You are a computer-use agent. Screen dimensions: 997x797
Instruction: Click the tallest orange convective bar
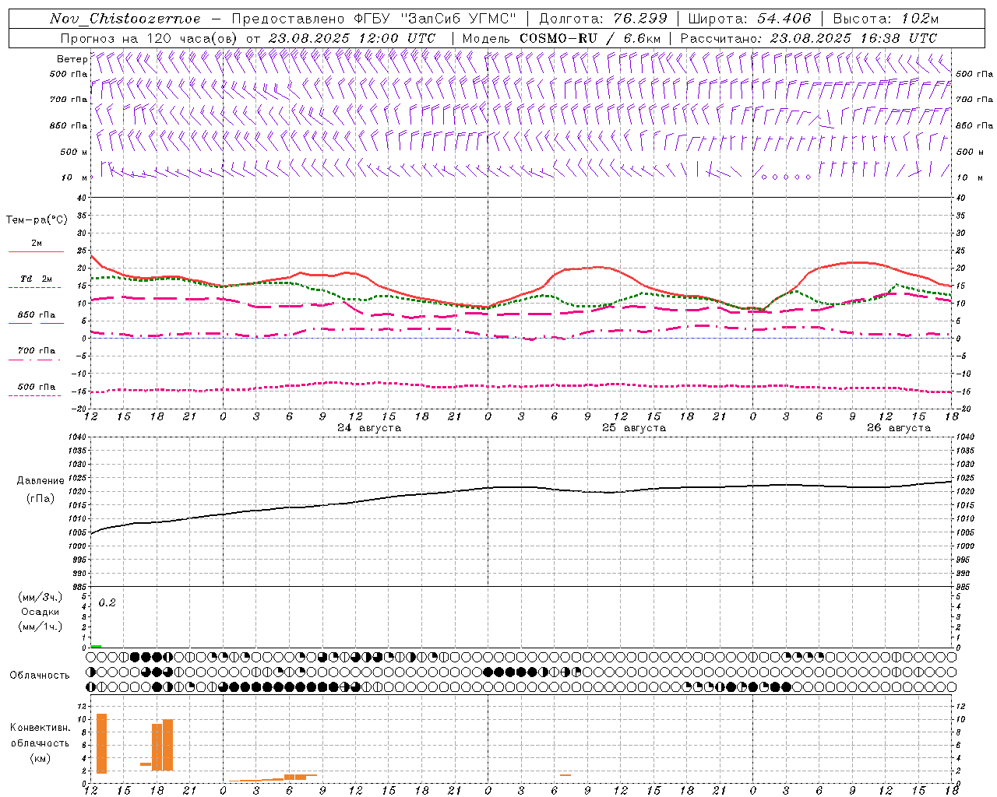click(x=101, y=743)
